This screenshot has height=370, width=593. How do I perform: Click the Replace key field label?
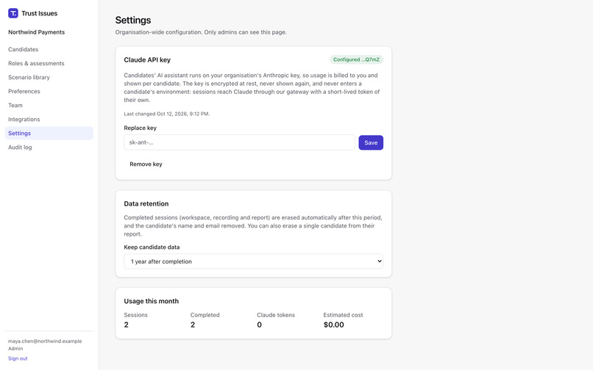140,128
